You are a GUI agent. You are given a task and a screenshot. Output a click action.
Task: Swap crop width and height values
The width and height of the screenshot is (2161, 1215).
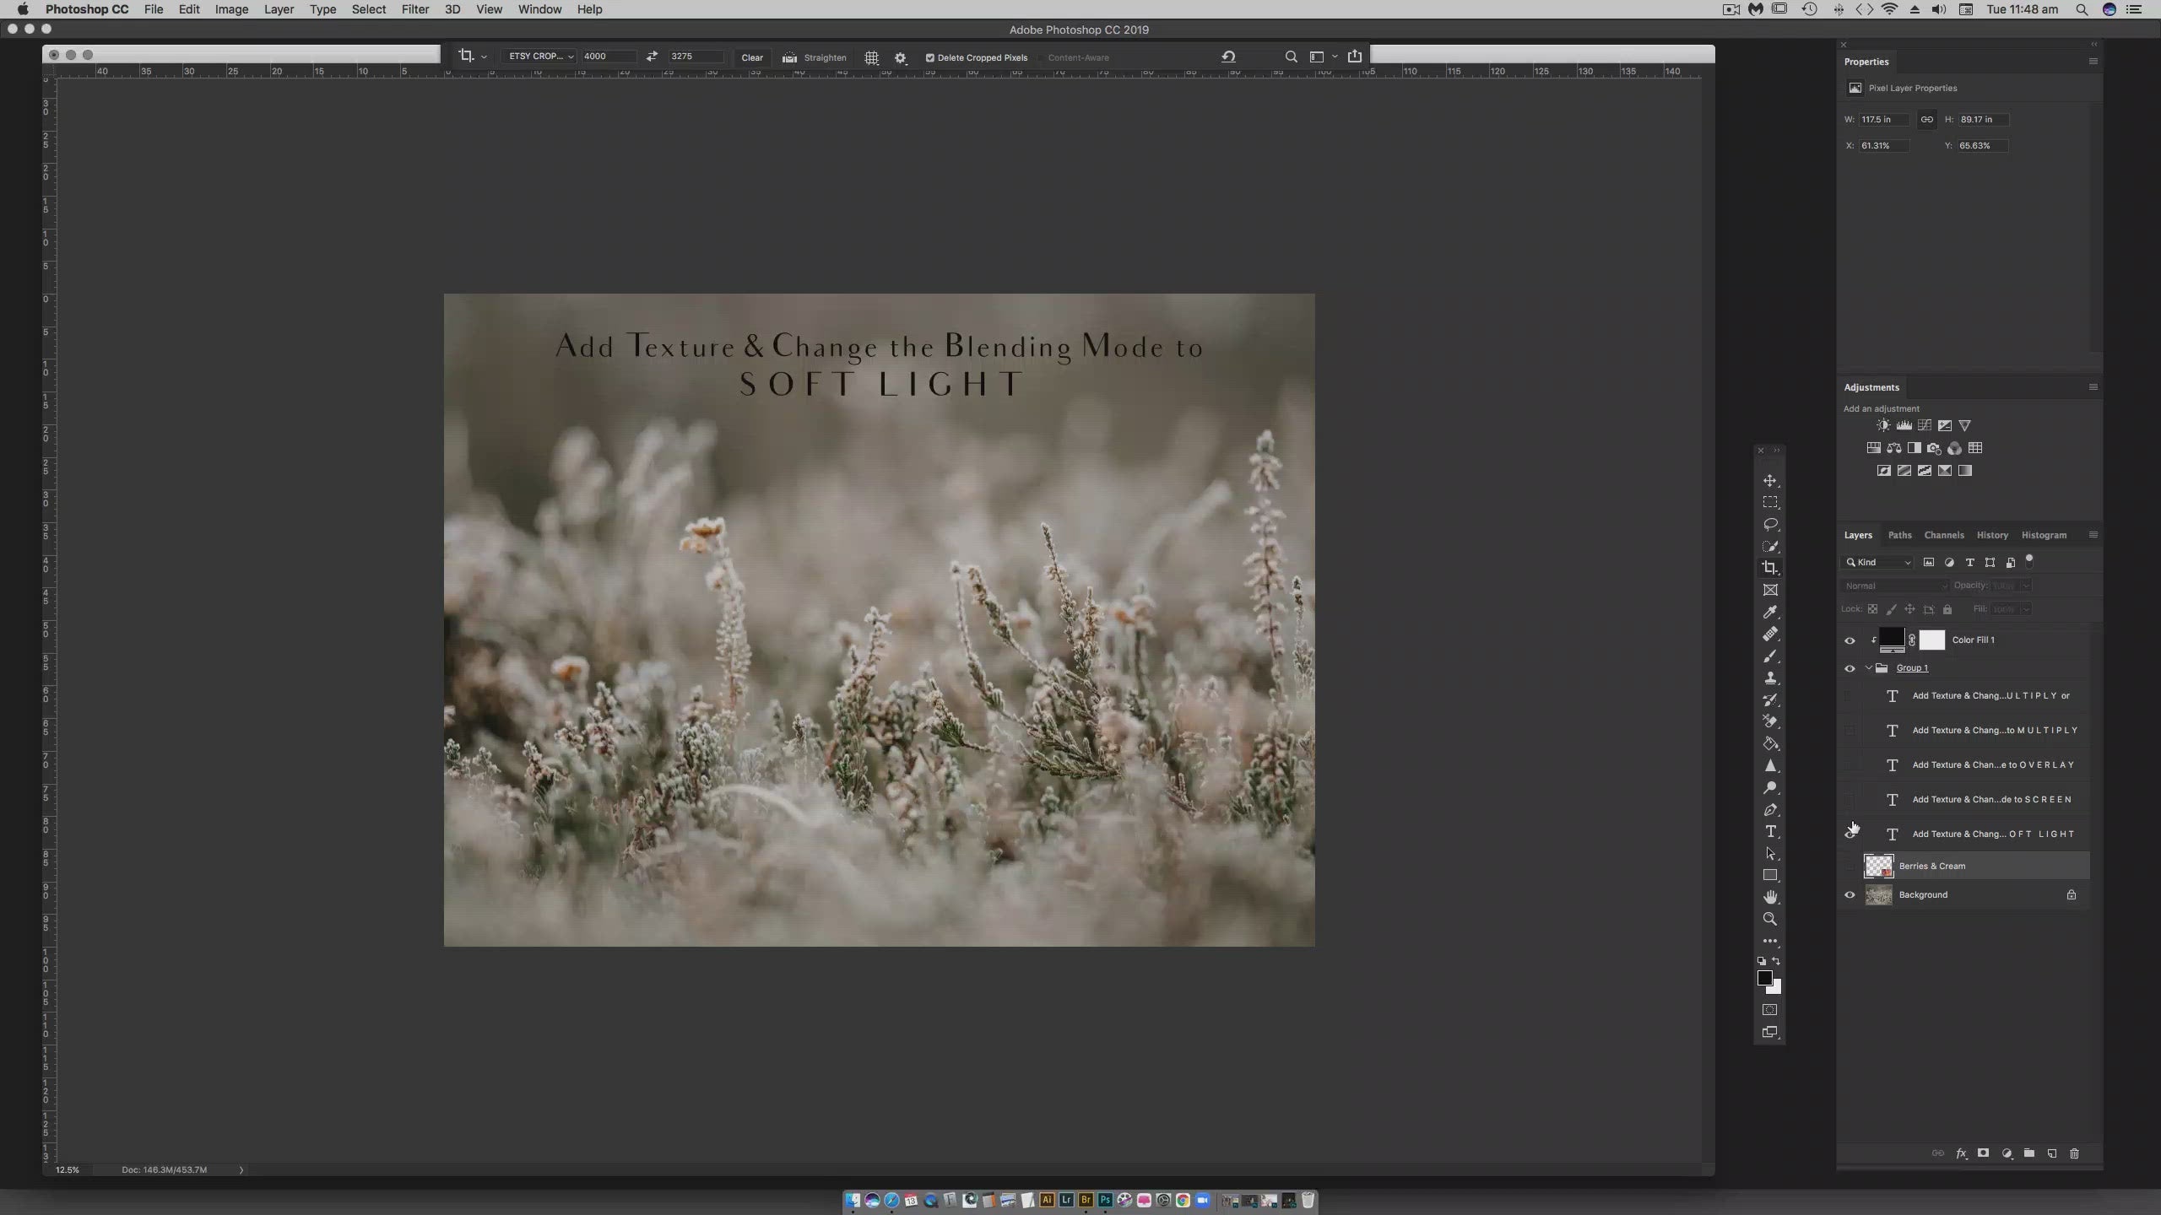(651, 57)
